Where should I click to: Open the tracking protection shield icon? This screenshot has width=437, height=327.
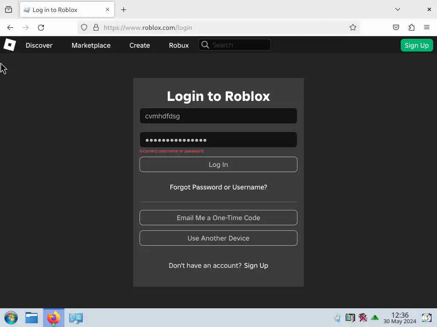[x=84, y=28]
